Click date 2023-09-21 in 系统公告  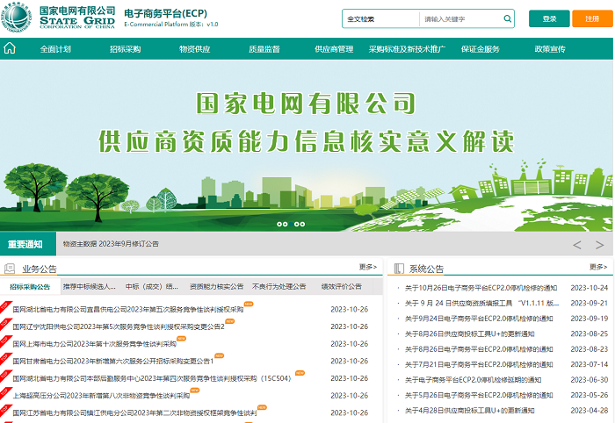pos(590,303)
